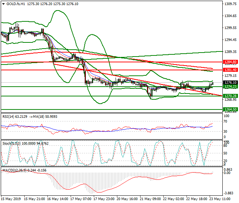Click the 1309.75 price scale value
Viewport: 239px width, 203px height.
pos(231,4)
